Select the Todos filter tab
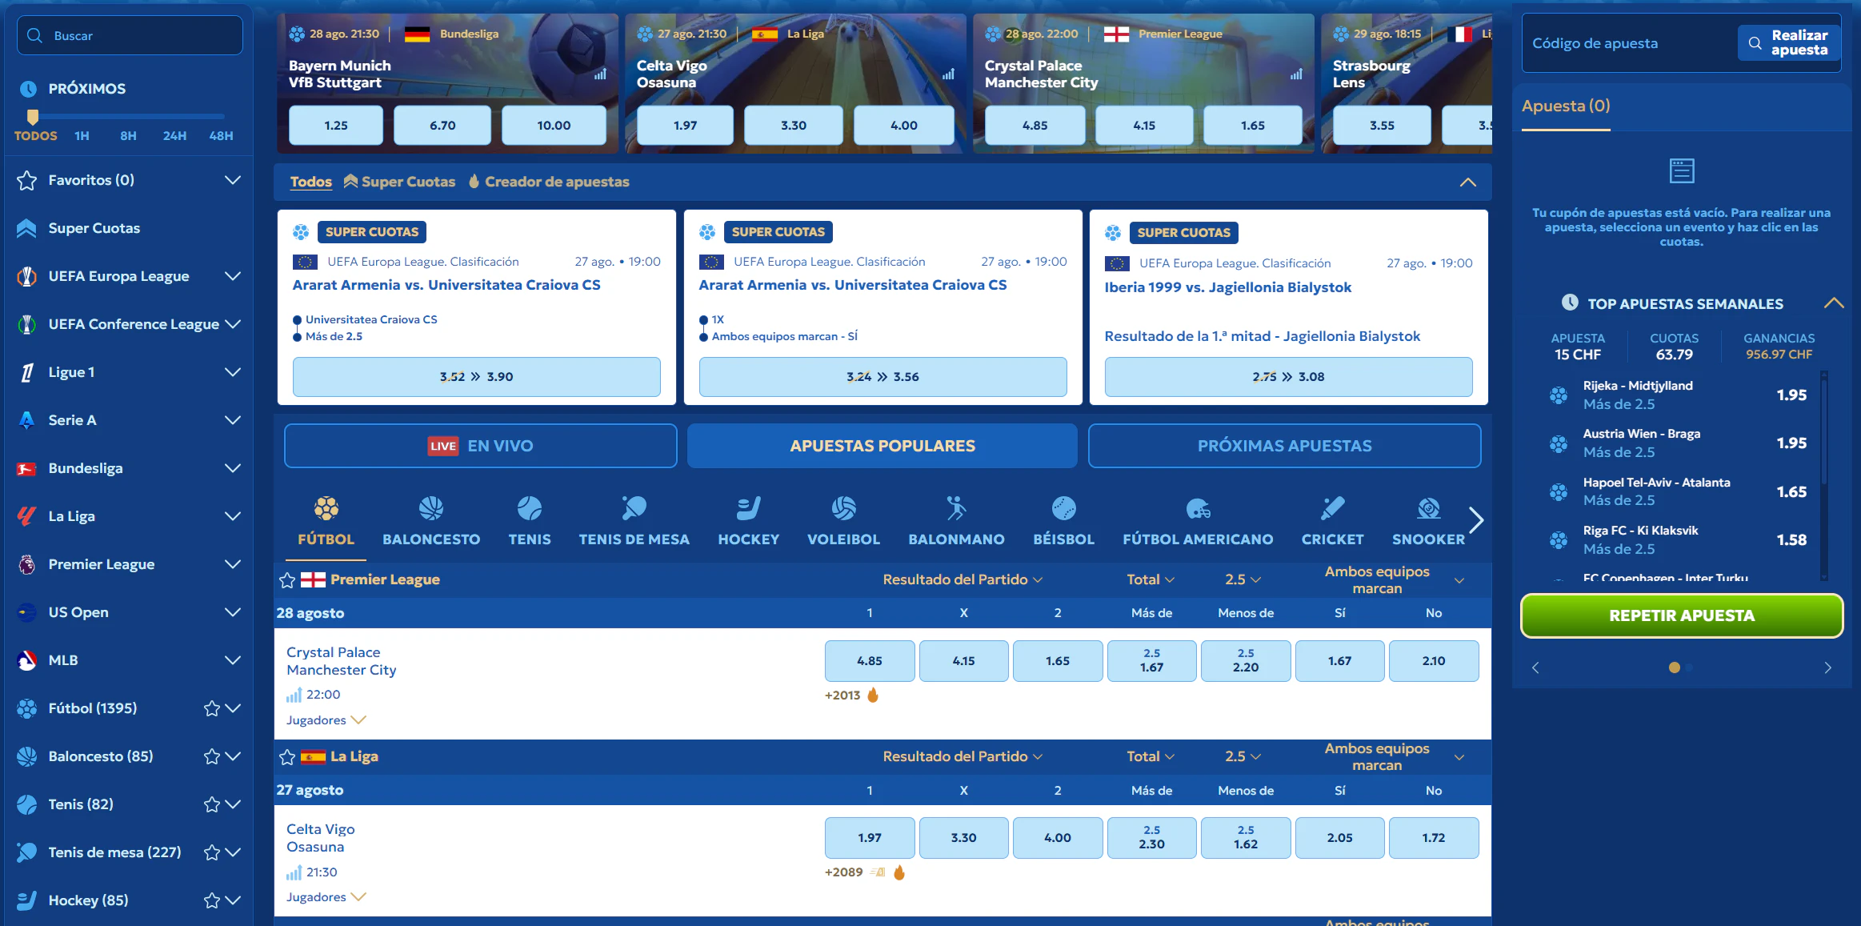The height and width of the screenshot is (926, 1861). (310, 182)
